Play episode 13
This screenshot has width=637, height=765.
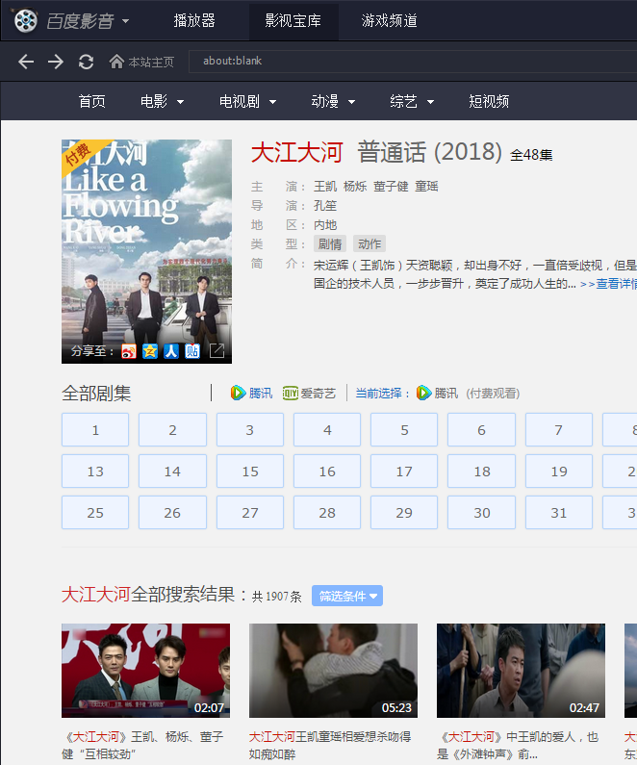click(95, 472)
